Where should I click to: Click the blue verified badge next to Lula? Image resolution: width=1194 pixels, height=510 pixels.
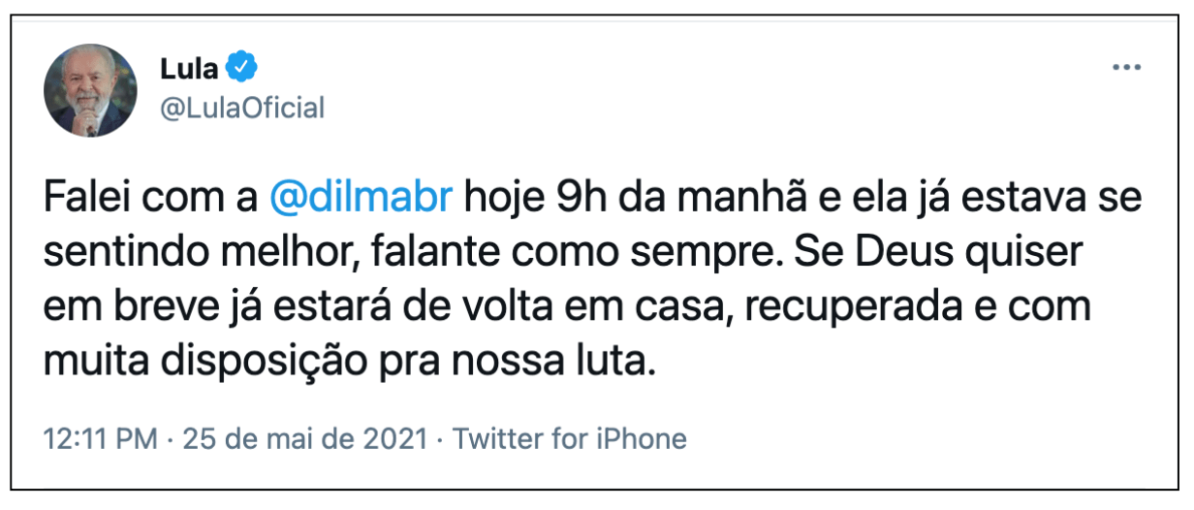tap(241, 69)
